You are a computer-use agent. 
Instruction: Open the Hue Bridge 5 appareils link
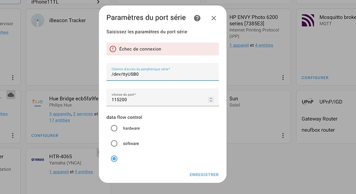(60, 114)
